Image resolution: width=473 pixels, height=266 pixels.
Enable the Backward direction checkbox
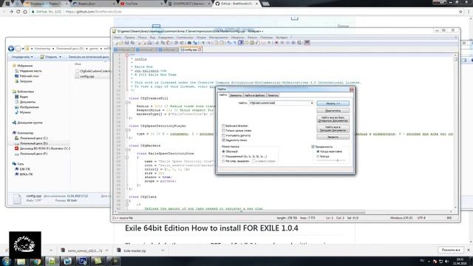(x=223, y=126)
